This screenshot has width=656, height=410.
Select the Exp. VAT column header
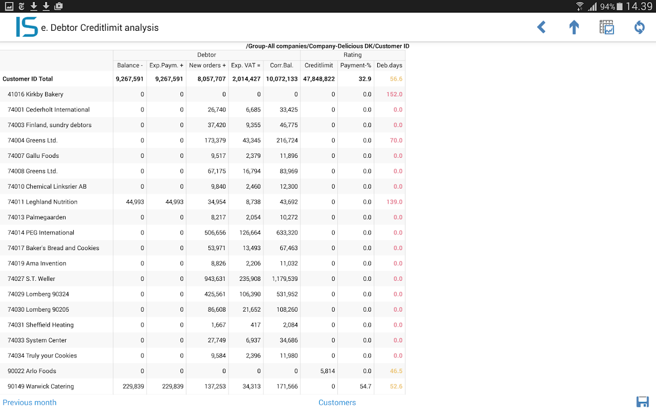pos(246,65)
